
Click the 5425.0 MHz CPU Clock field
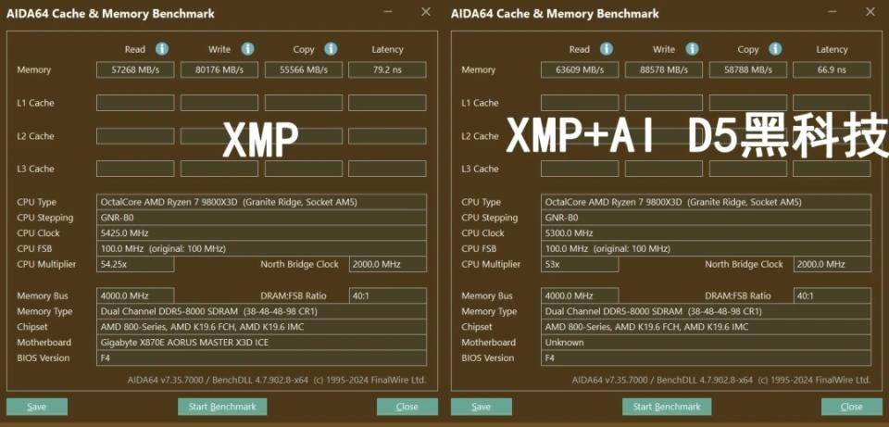pos(261,233)
